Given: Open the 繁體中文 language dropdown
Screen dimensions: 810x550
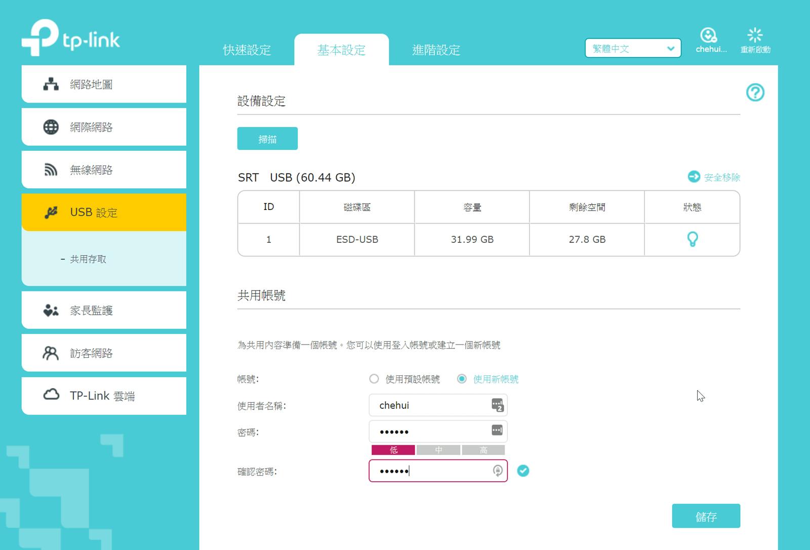Looking at the screenshot, I should click(x=632, y=48).
